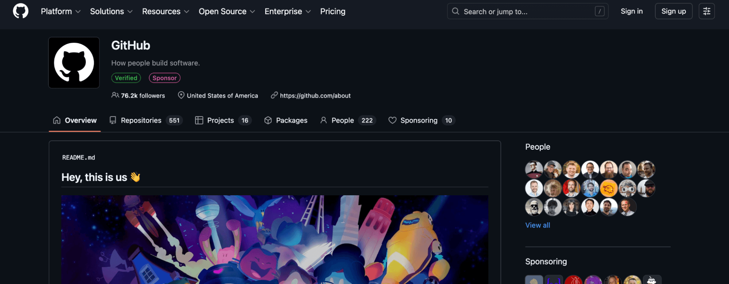Click the People person icon
The height and width of the screenshot is (284, 729).
pyautogui.click(x=323, y=120)
